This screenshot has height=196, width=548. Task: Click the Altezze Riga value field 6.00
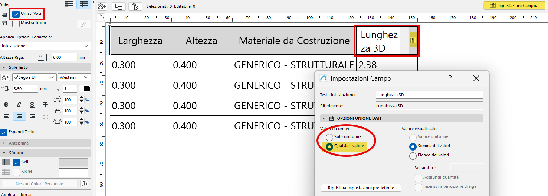click(64, 57)
